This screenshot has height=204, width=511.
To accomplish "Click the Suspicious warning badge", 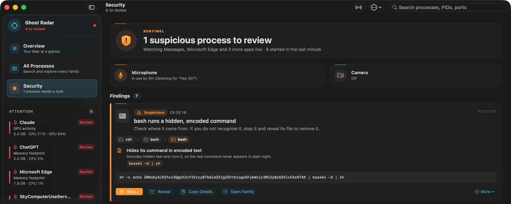I will click(x=151, y=113).
